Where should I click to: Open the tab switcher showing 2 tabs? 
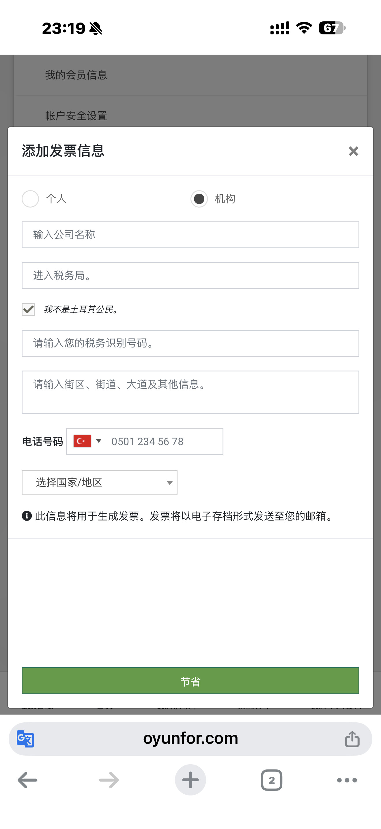click(x=272, y=780)
